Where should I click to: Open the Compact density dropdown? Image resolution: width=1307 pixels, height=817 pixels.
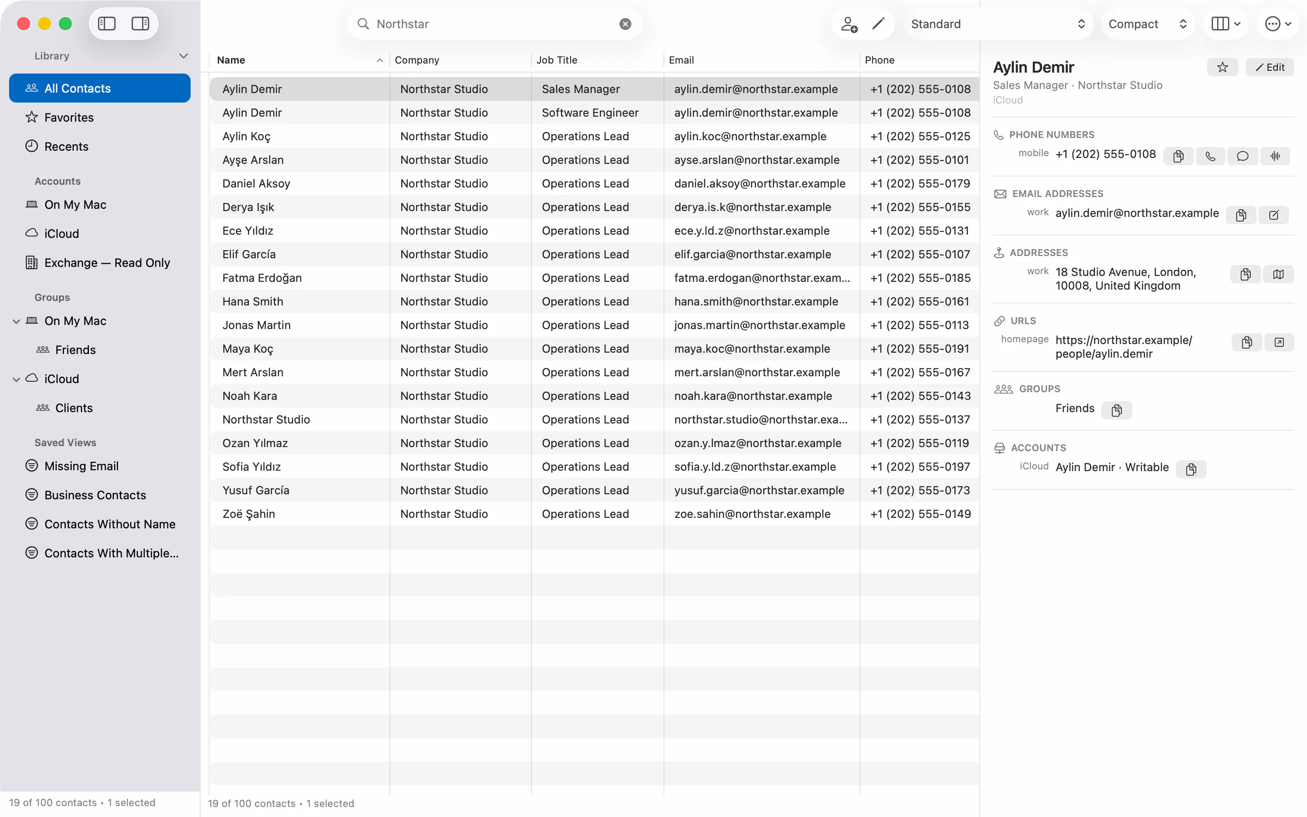click(x=1148, y=24)
